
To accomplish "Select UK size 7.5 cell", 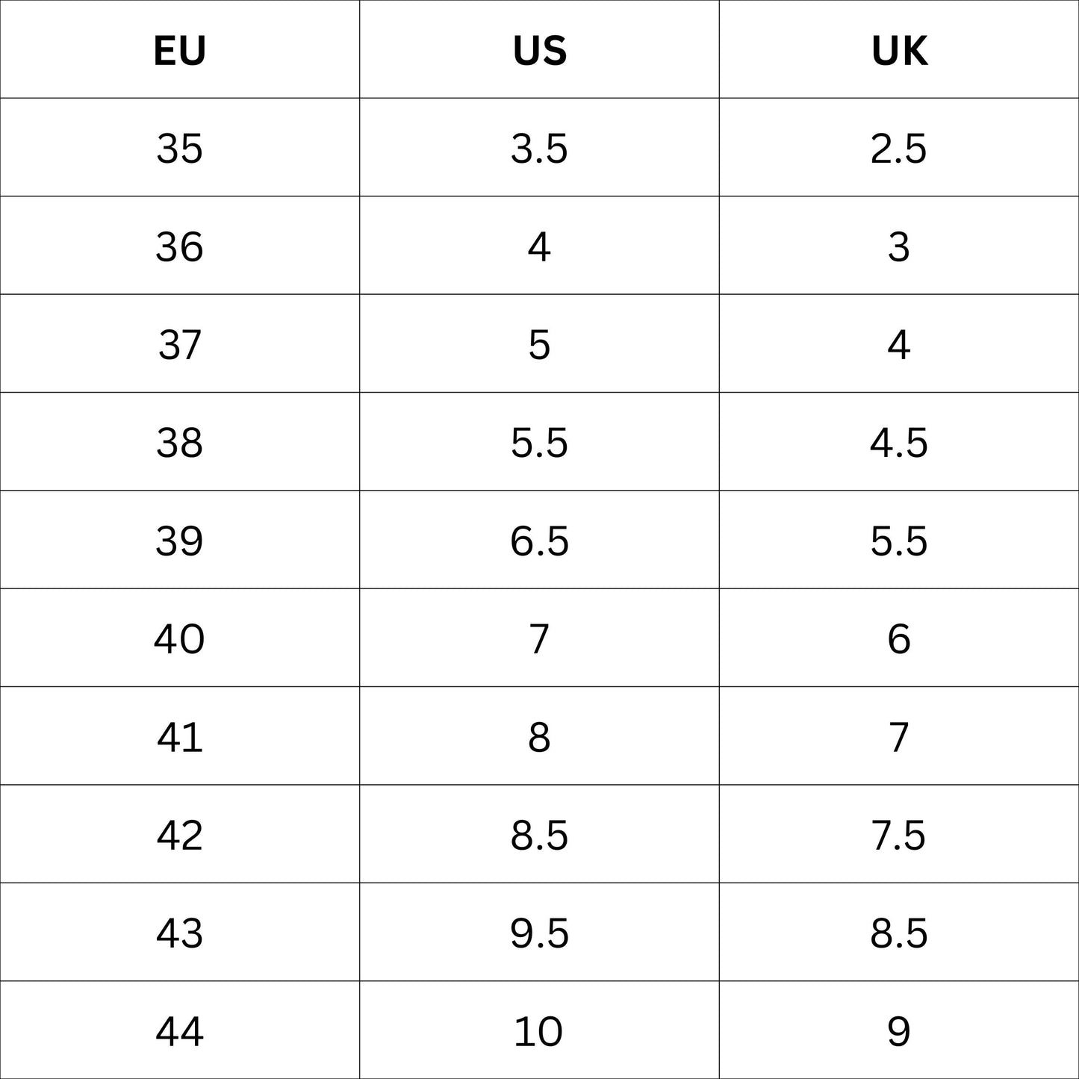I will [x=899, y=835].
